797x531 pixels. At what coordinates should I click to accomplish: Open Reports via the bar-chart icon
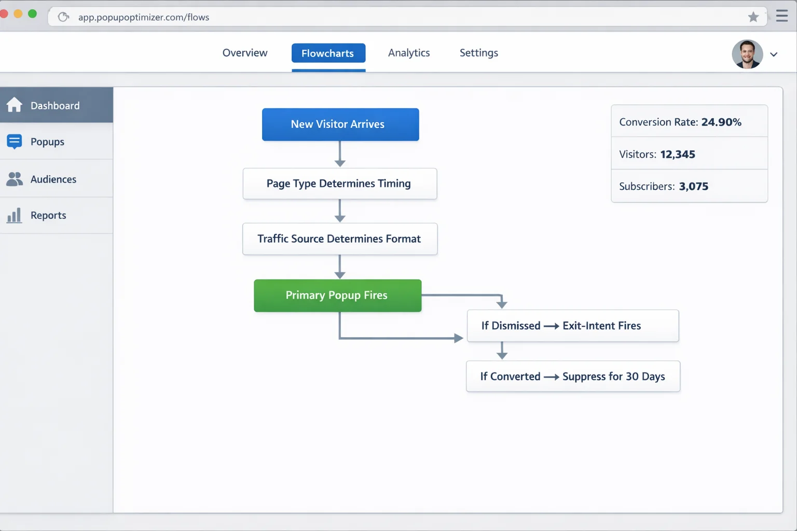(14, 215)
